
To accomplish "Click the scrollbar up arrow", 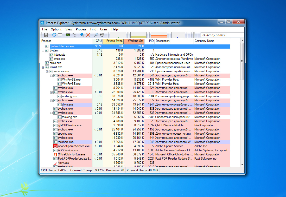I will [x=242, y=41].
